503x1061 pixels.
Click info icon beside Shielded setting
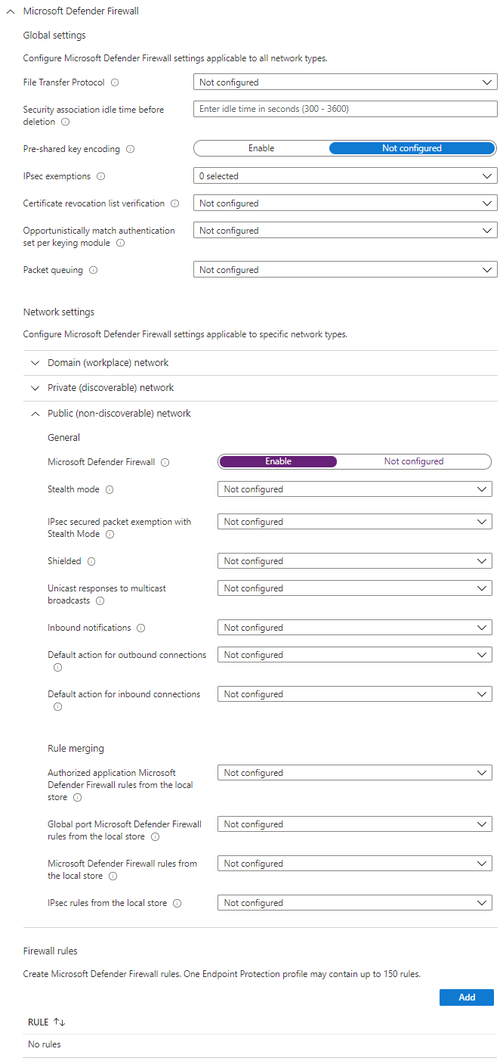91,561
